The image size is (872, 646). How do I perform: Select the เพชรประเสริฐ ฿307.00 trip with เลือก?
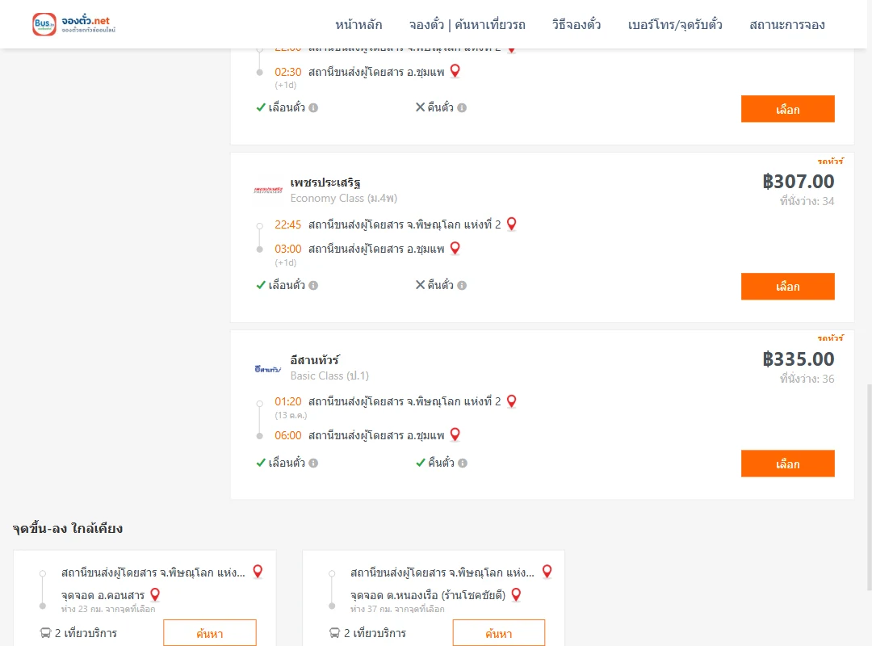click(x=787, y=287)
